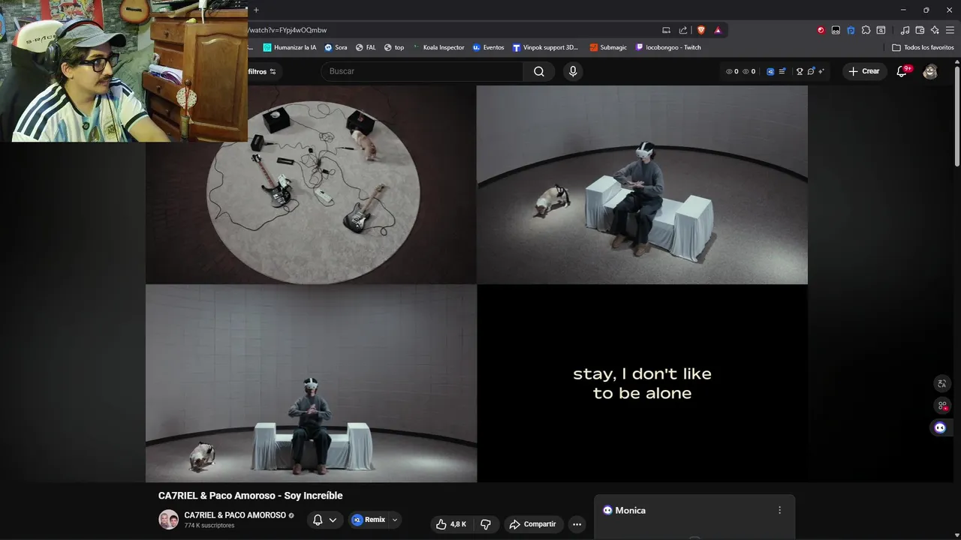
Task: Like the video with thumbs up
Action: pos(451,524)
